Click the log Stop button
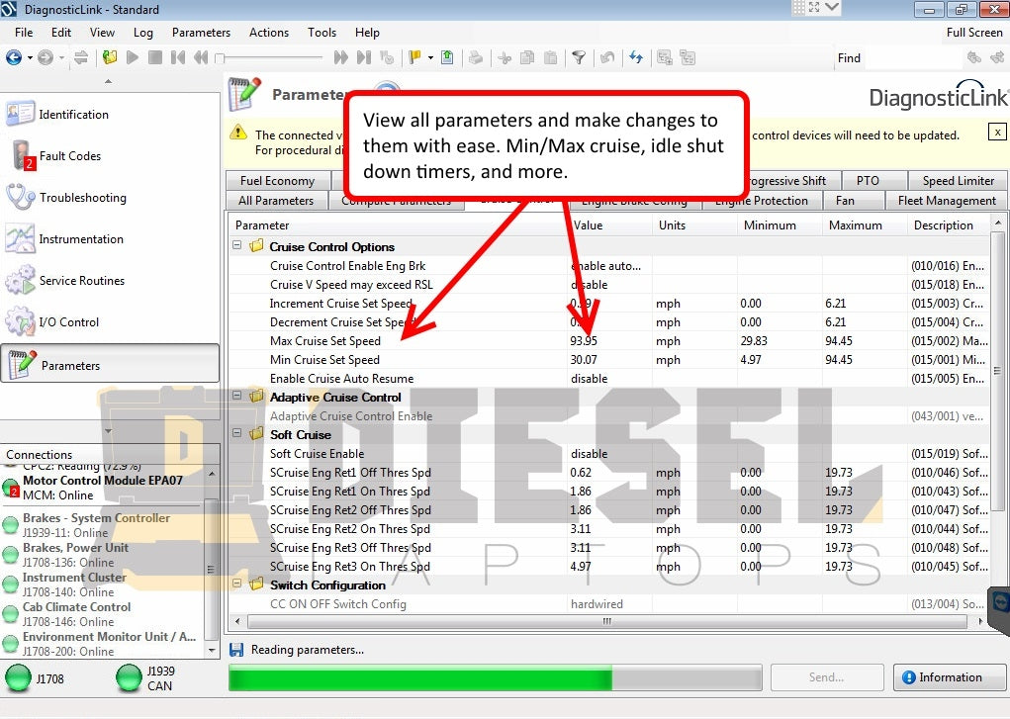Image resolution: width=1010 pixels, height=719 pixels. 155,58
